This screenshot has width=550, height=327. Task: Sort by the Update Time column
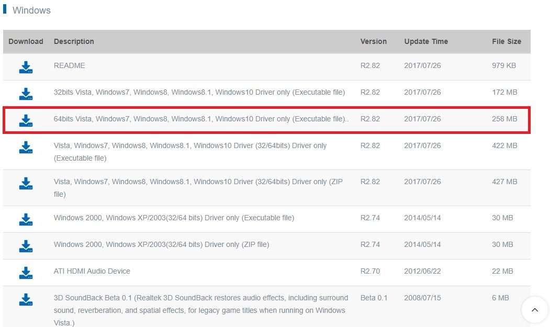pyautogui.click(x=425, y=41)
